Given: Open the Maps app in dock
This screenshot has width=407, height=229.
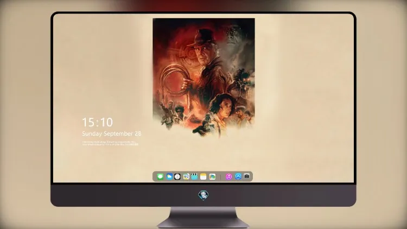Looking at the screenshot, I should coord(186,176).
